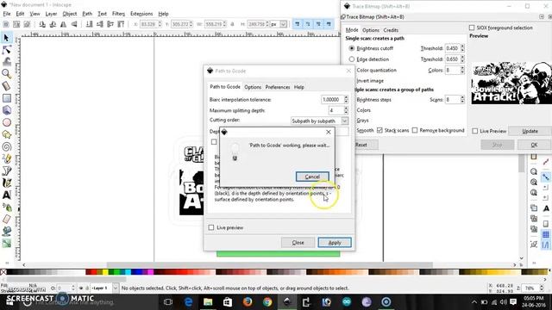This screenshot has width=552, height=310.
Task: Cancel the Path to Gcode working dialog
Action: point(312,177)
